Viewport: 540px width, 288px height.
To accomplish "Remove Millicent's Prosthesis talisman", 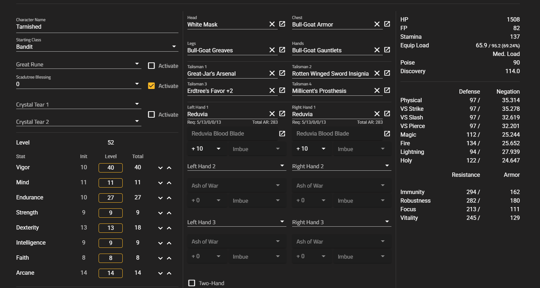I will pos(377,90).
